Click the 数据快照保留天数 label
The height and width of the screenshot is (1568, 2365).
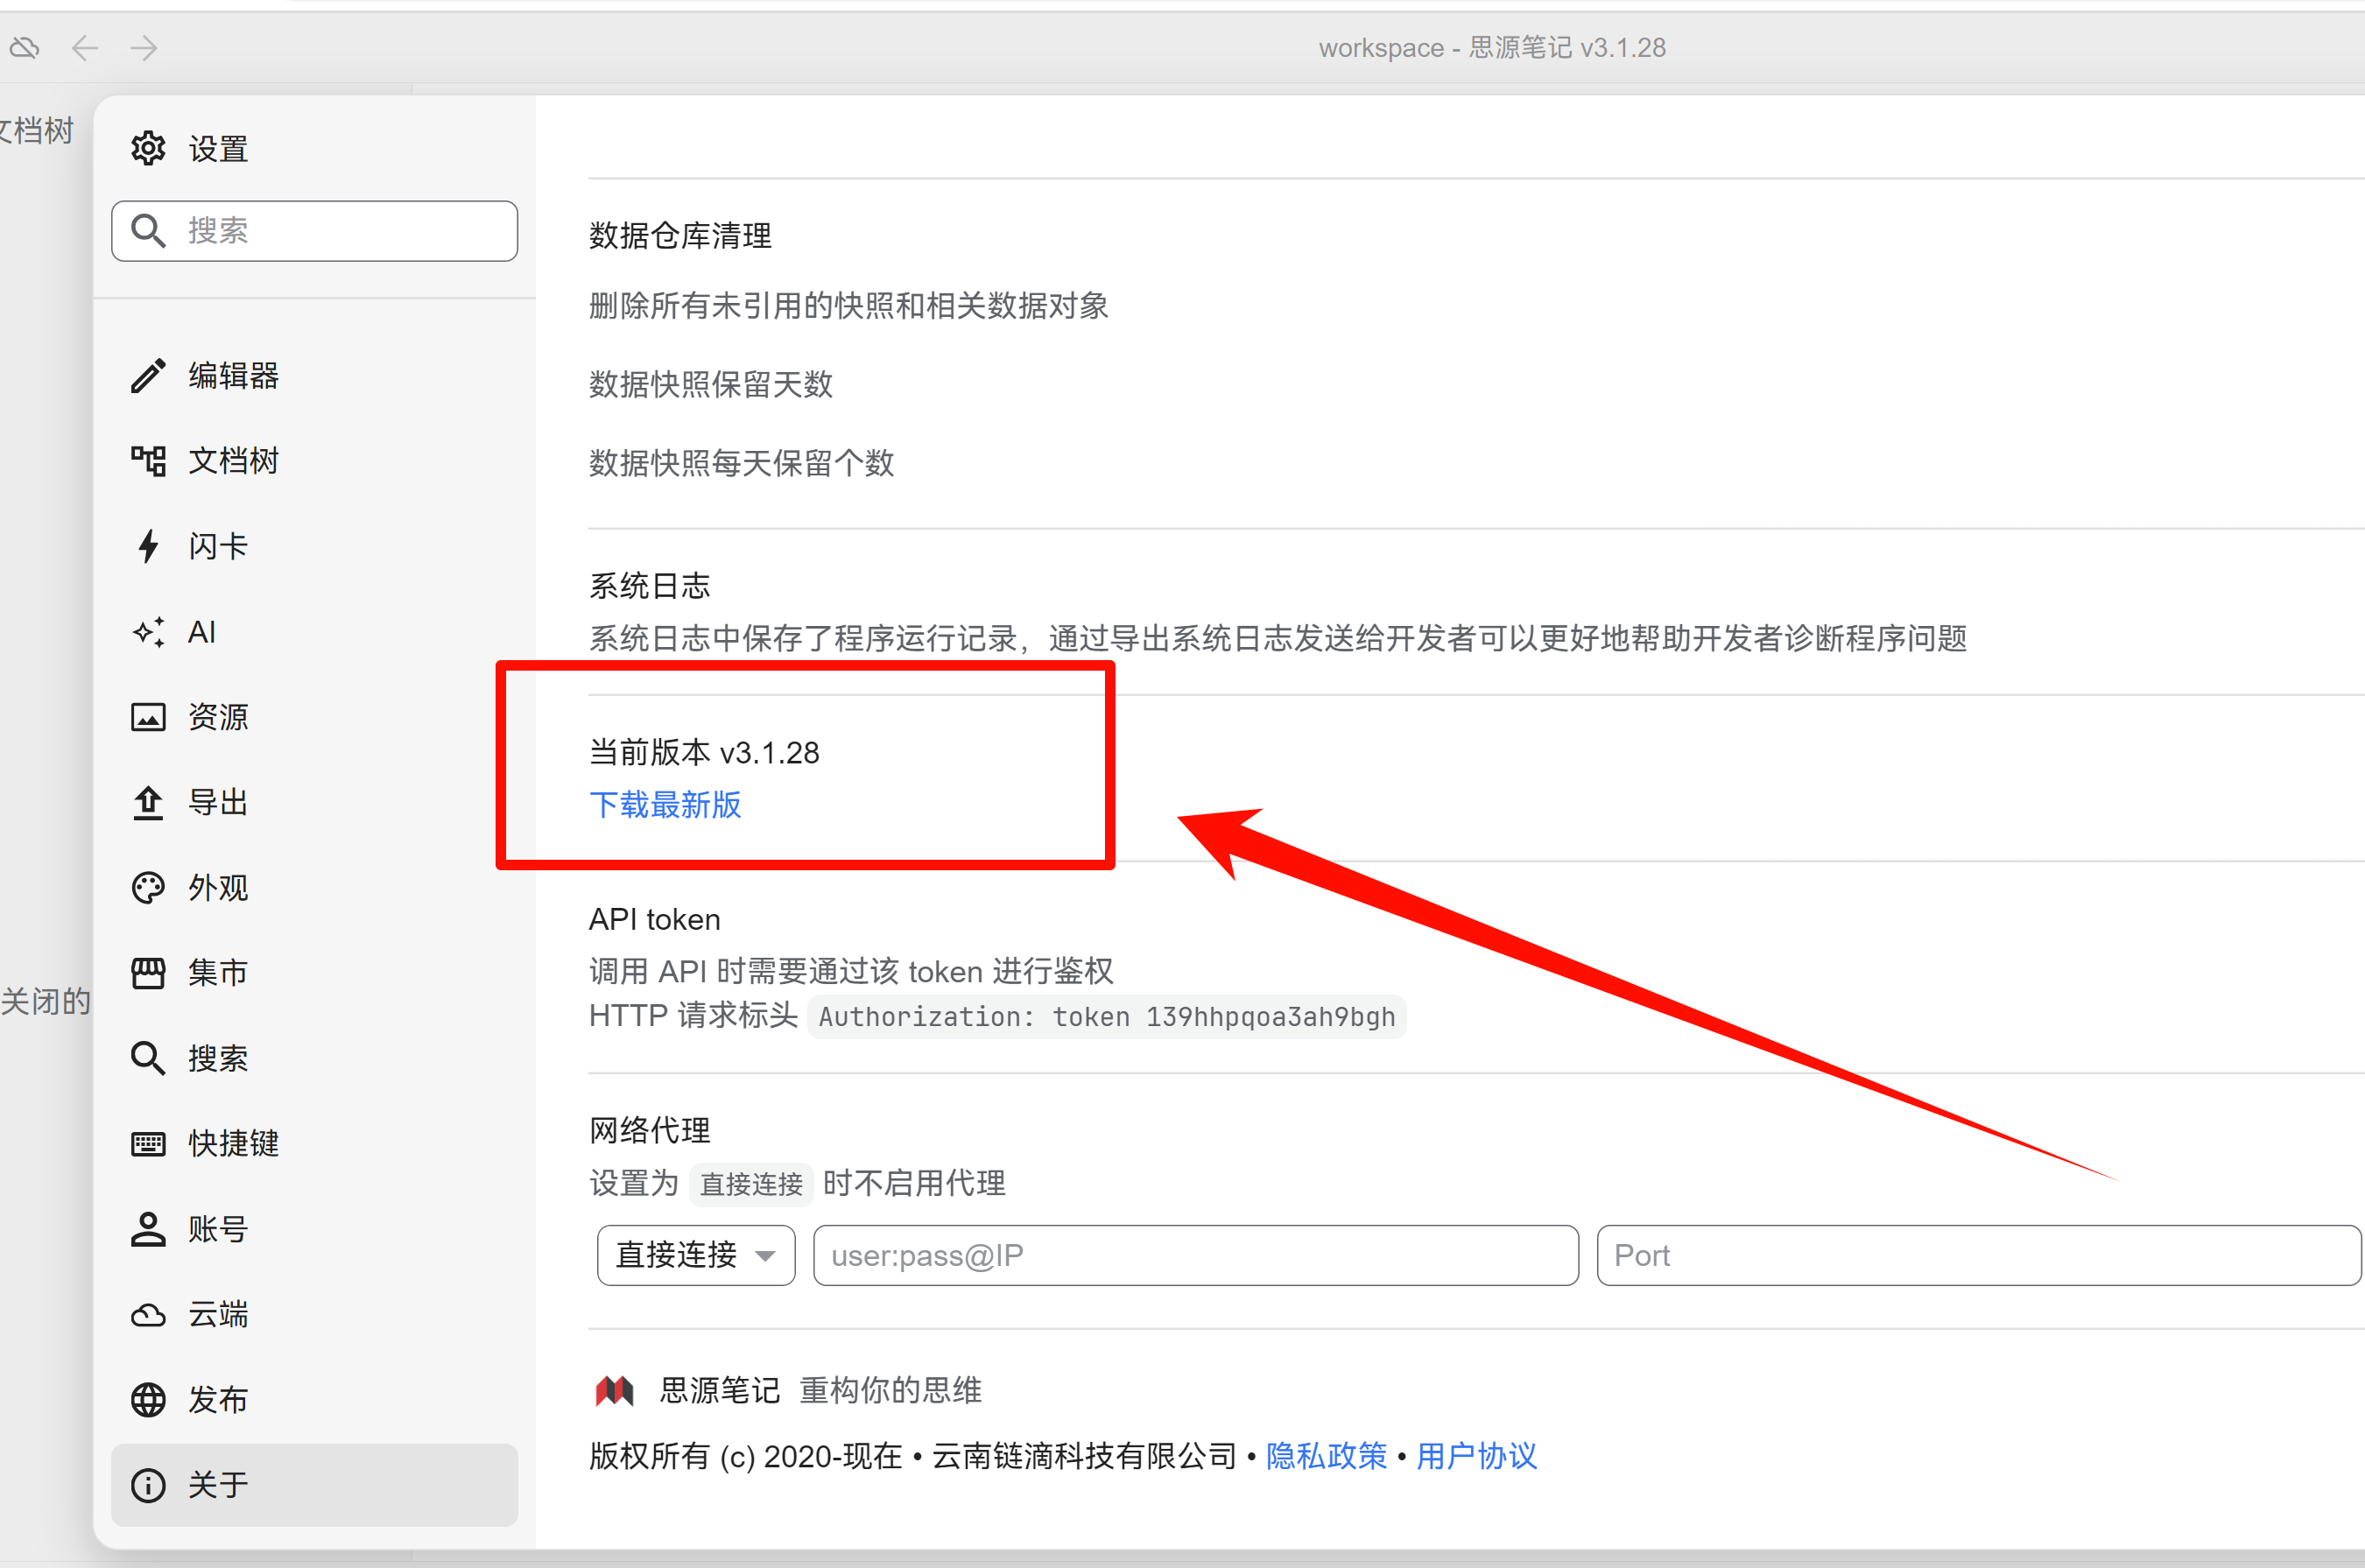(710, 384)
